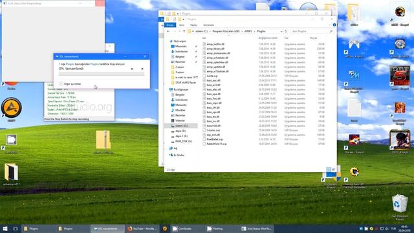Open Resimler under Hızlı erişim
The height and width of the screenshot is (233, 414).
tap(180, 62)
